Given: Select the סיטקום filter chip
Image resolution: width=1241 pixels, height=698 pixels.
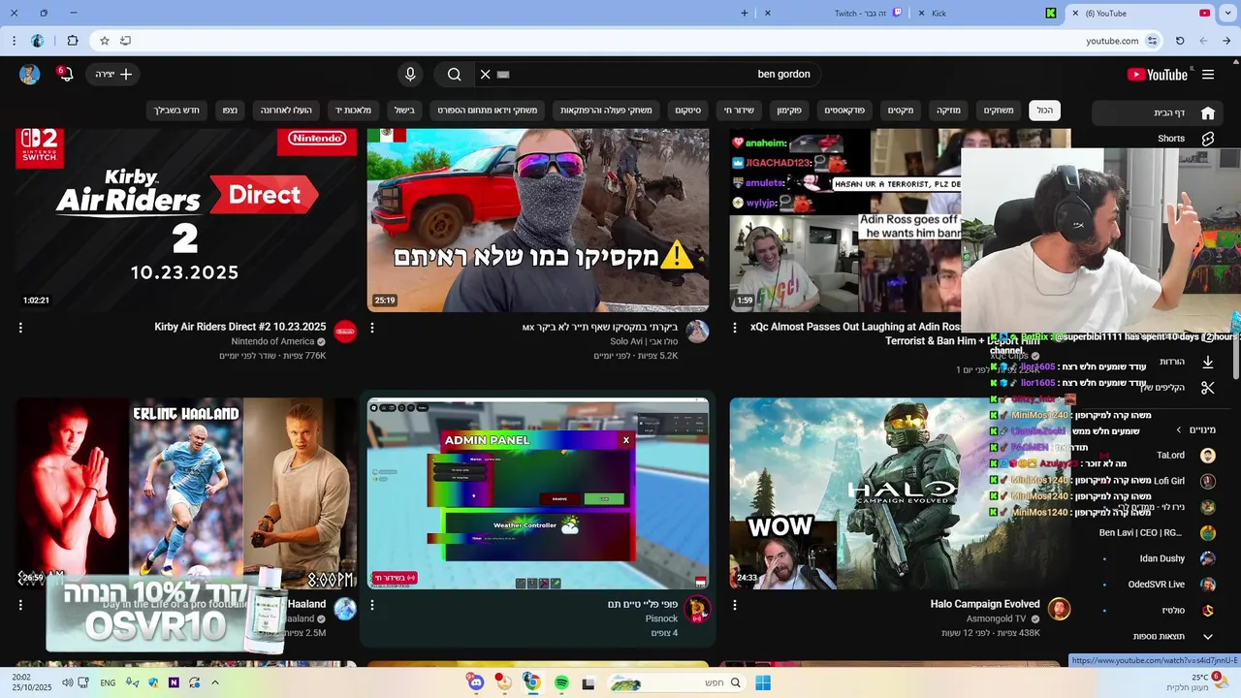Looking at the screenshot, I should [688, 111].
